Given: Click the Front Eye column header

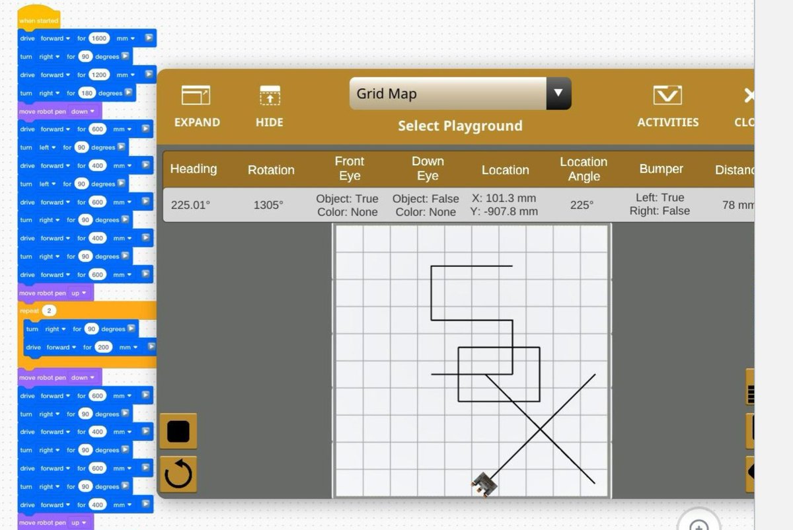Looking at the screenshot, I should (350, 169).
